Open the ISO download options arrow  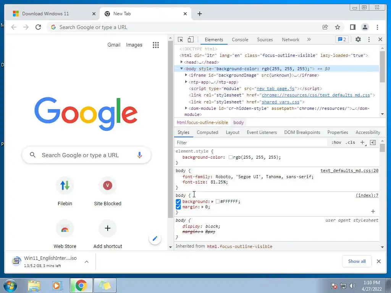point(87,262)
